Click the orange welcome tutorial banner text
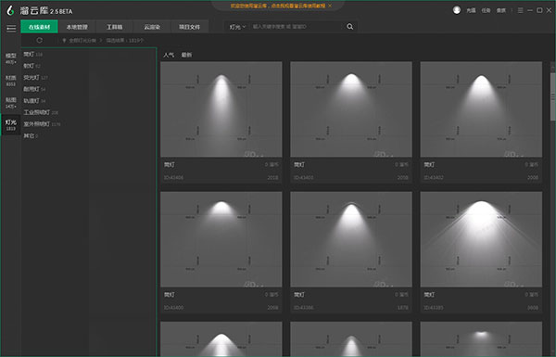 pyautogui.click(x=278, y=6)
